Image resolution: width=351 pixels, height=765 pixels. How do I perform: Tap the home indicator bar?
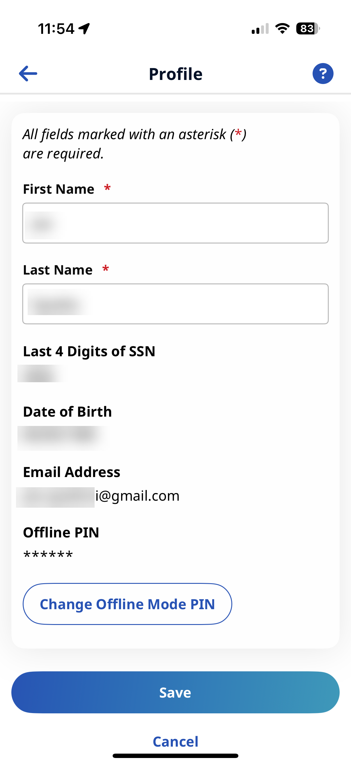175,756
